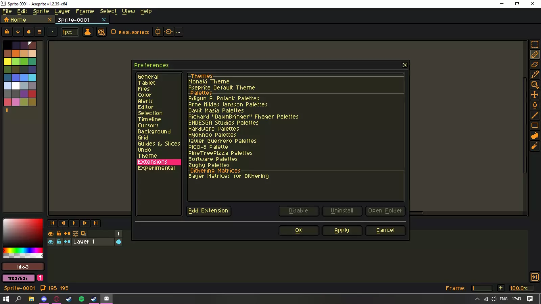Select the Eyedropper tool
This screenshot has height=304, width=541.
(535, 75)
